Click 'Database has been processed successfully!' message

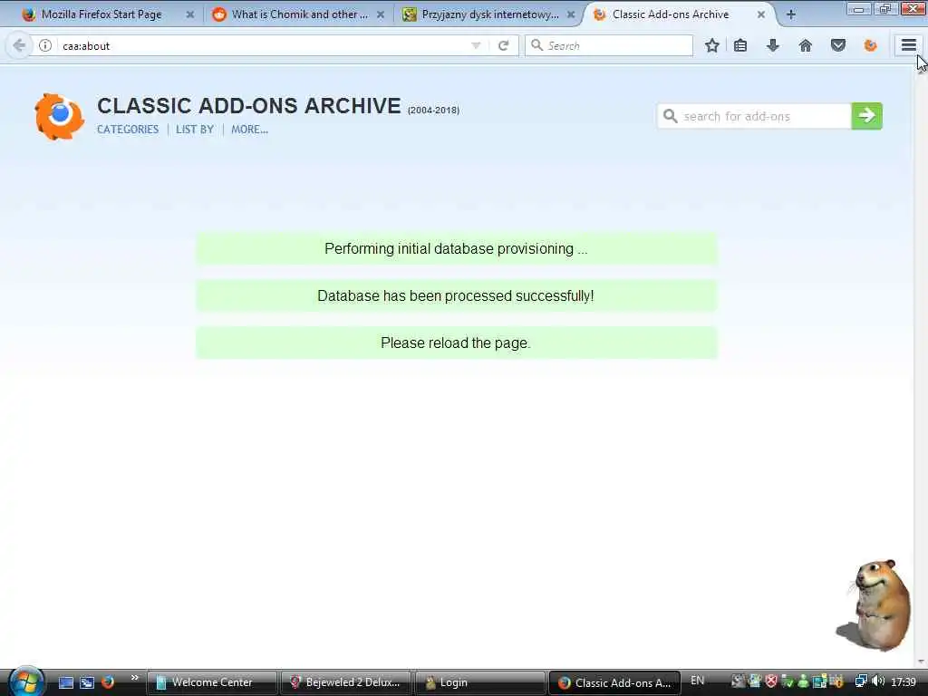pos(456,296)
